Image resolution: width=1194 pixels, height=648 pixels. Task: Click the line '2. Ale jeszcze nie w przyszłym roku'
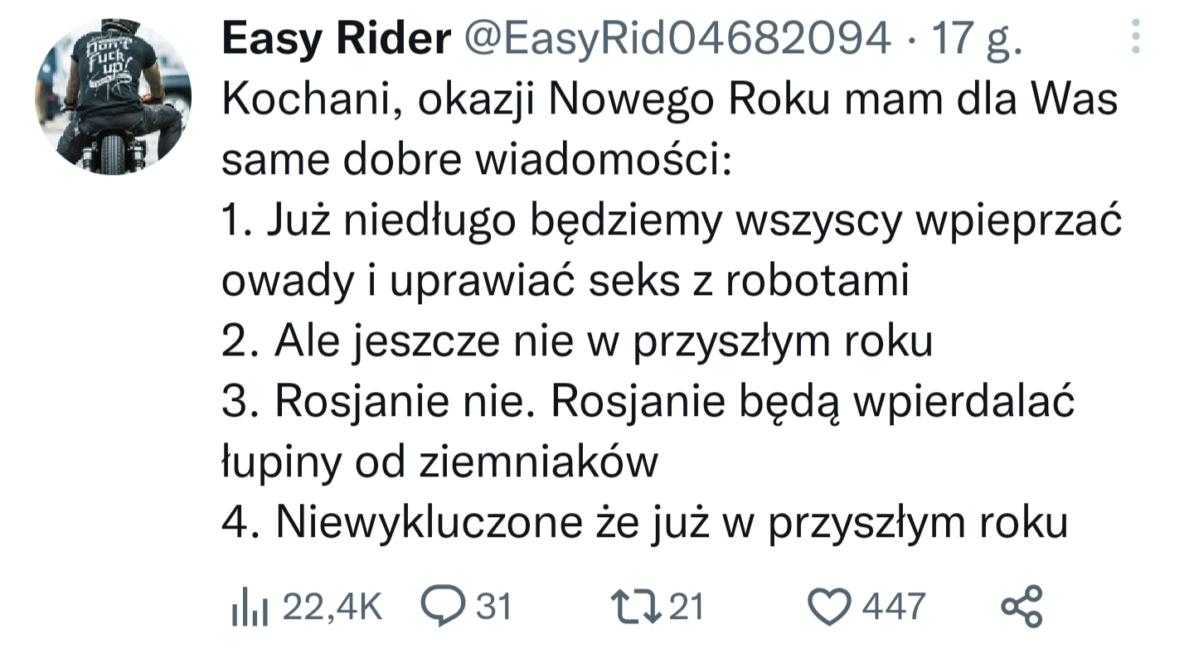pyautogui.click(x=577, y=342)
